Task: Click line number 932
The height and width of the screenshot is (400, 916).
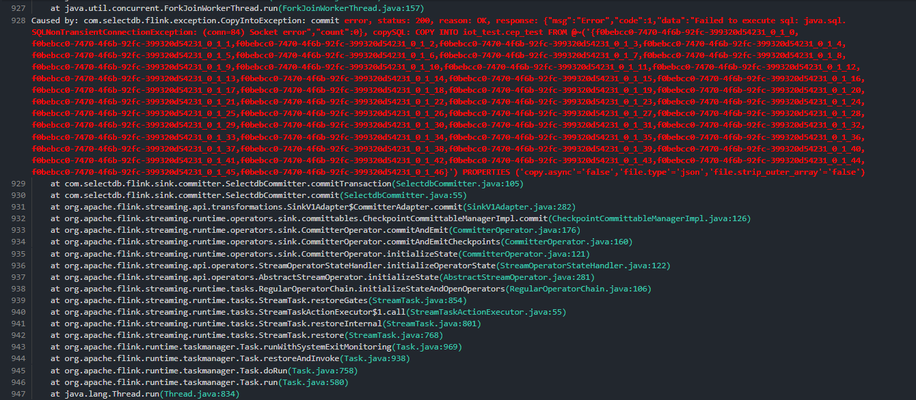Action: point(18,218)
